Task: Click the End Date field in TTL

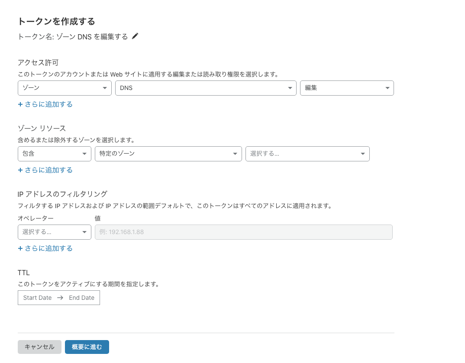Action: tap(81, 298)
